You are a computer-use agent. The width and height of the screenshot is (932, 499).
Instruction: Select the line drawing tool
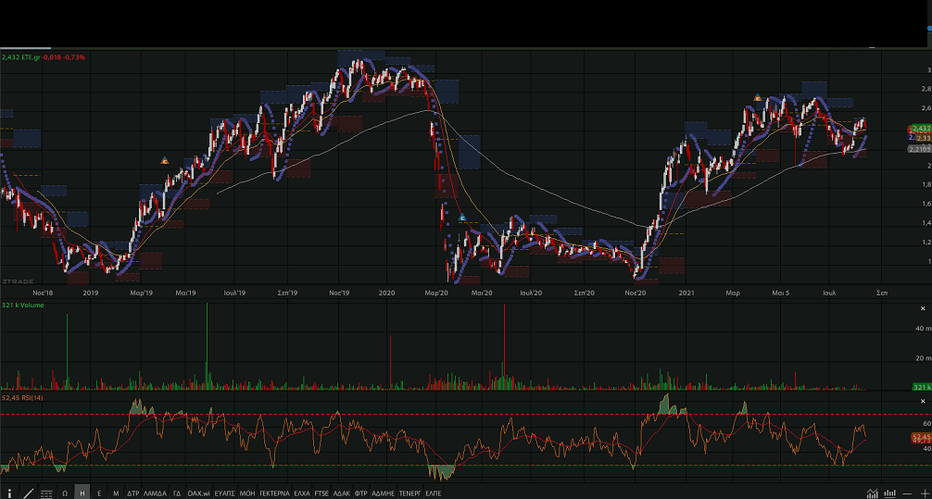(28, 493)
